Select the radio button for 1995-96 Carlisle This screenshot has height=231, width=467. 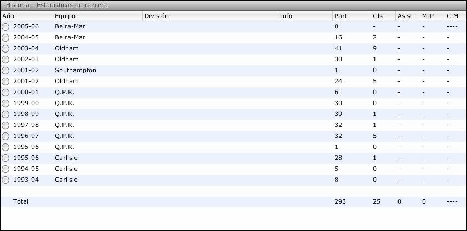[x=5, y=158]
